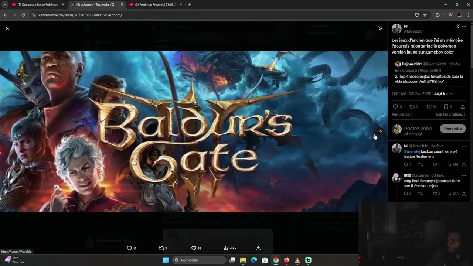Image resolution: width=473 pixels, height=266 pixels.
Task: Share the keskon serait comment
Action: 464,164
